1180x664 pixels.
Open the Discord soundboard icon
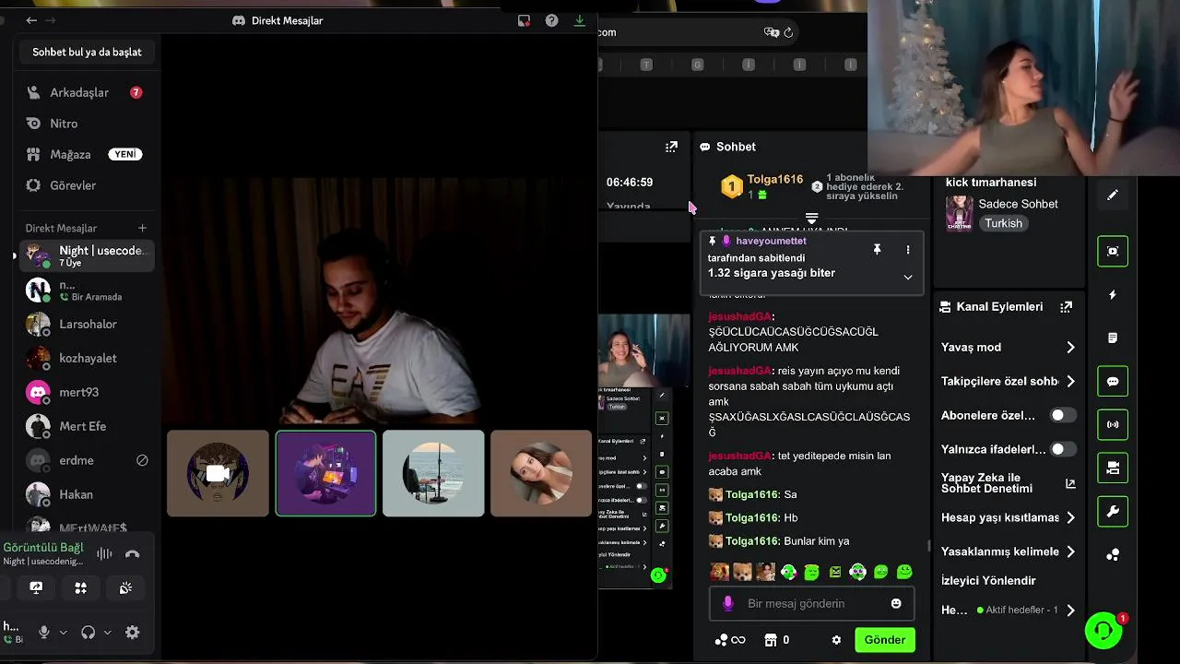tap(125, 587)
